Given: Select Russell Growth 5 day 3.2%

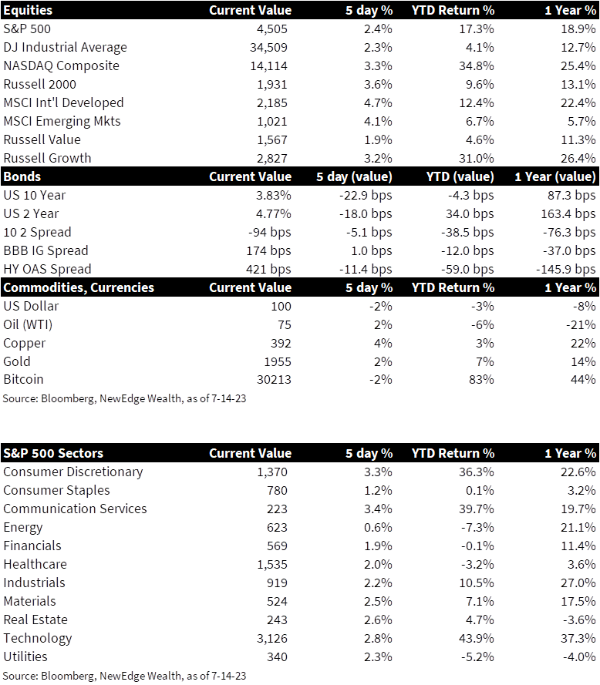Looking at the screenshot, I should [x=378, y=158].
